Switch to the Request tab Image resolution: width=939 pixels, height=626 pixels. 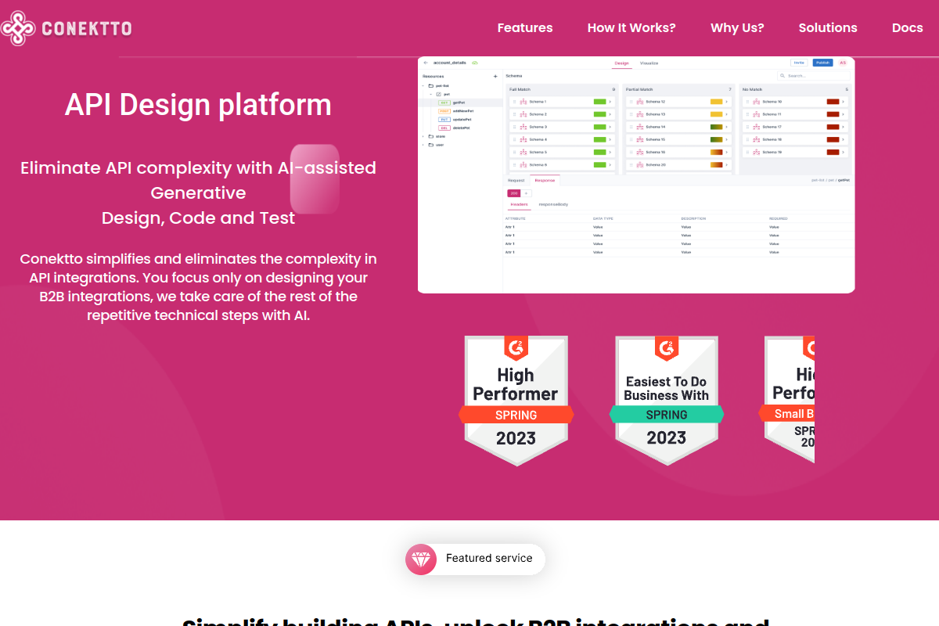click(x=516, y=181)
